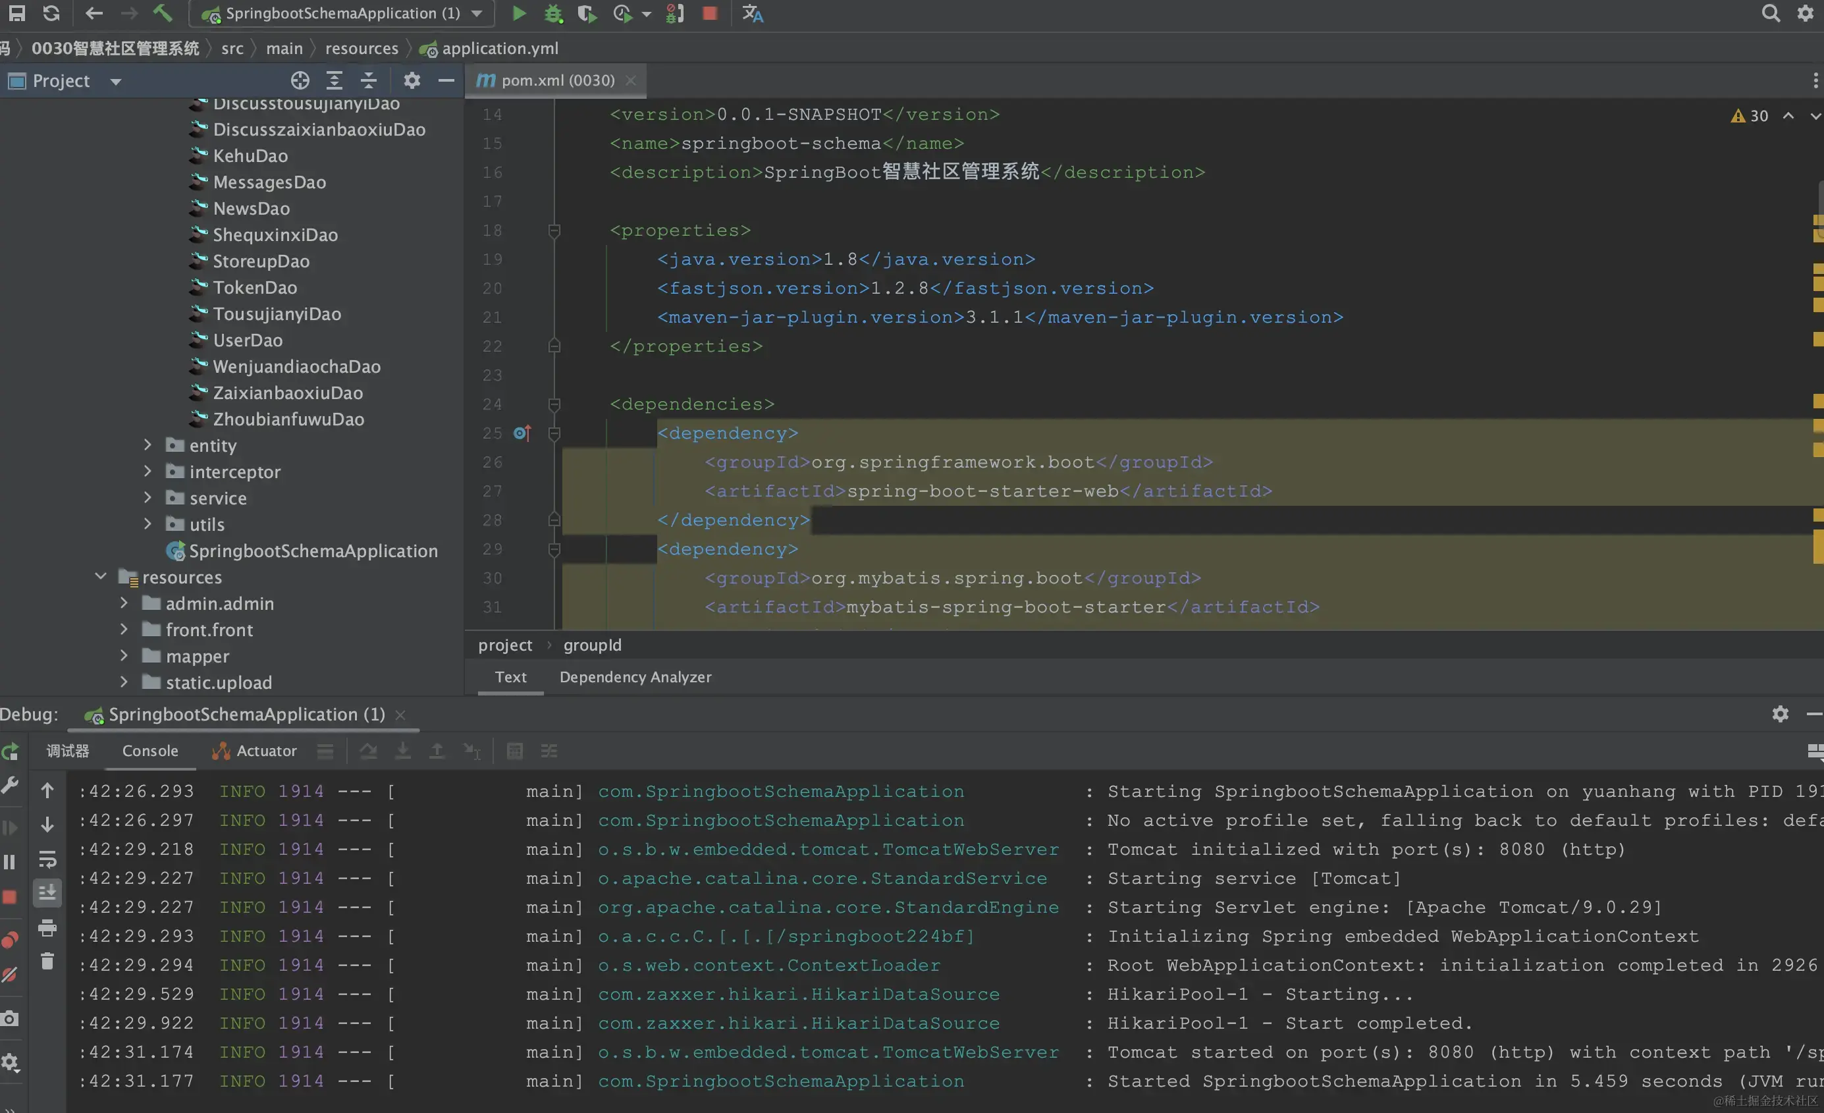Viewport: 1824px width, 1113px height.
Task: Switch to the Text tab of pom.xml
Action: coord(511,677)
